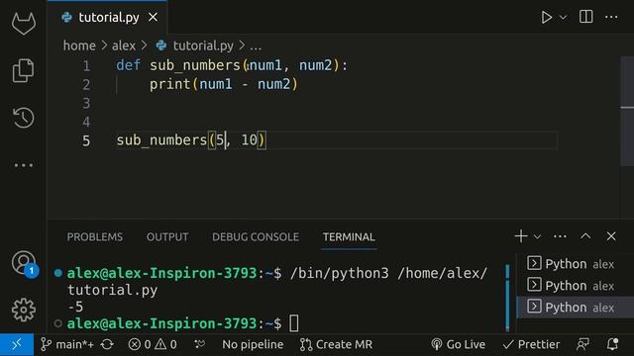This screenshot has height=356, width=634.
Task: Click line number 5 in gutter
Action: coord(86,140)
